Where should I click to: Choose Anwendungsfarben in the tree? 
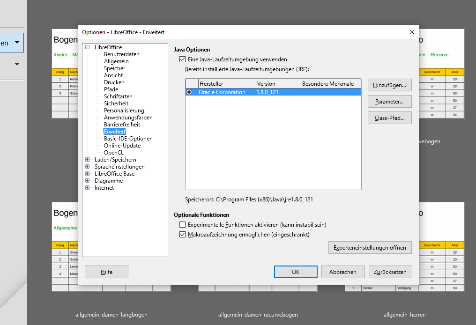coord(128,118)
